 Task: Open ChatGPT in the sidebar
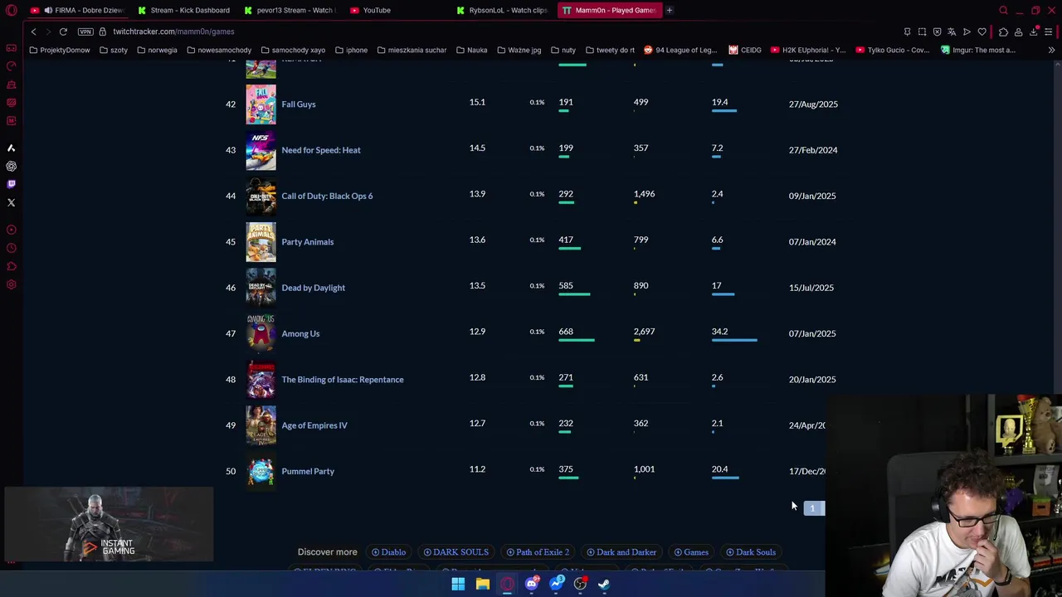tap(11, 166)
